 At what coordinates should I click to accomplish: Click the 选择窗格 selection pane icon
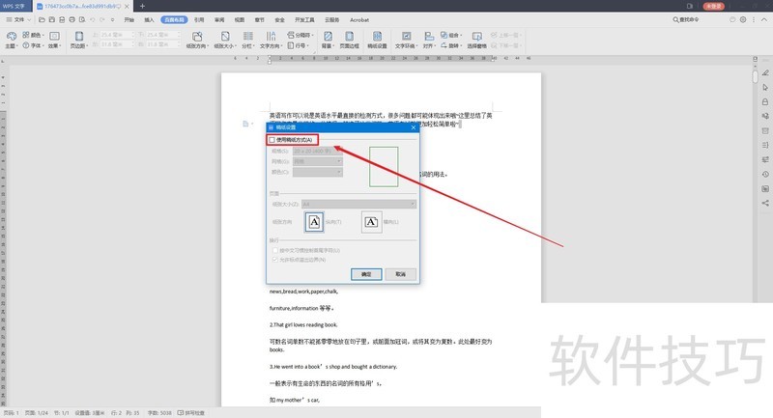(476, 37)
